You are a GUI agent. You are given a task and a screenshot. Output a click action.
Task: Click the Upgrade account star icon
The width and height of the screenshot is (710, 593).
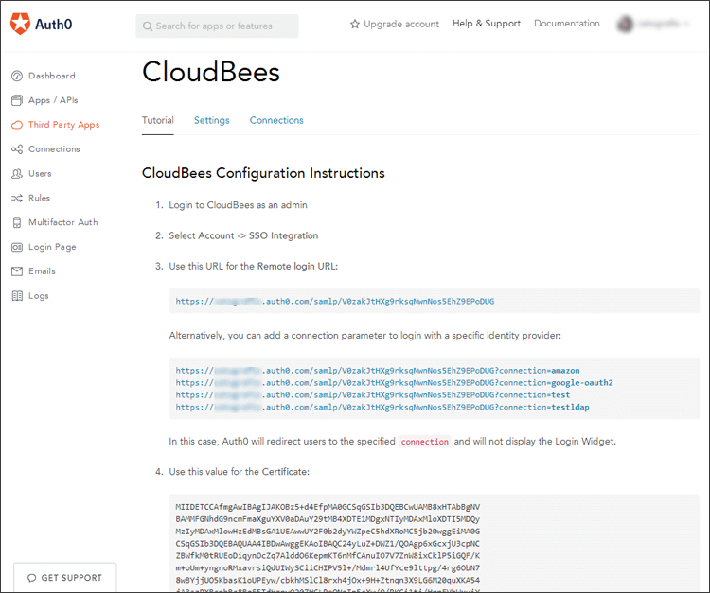(x=355, y=24)
